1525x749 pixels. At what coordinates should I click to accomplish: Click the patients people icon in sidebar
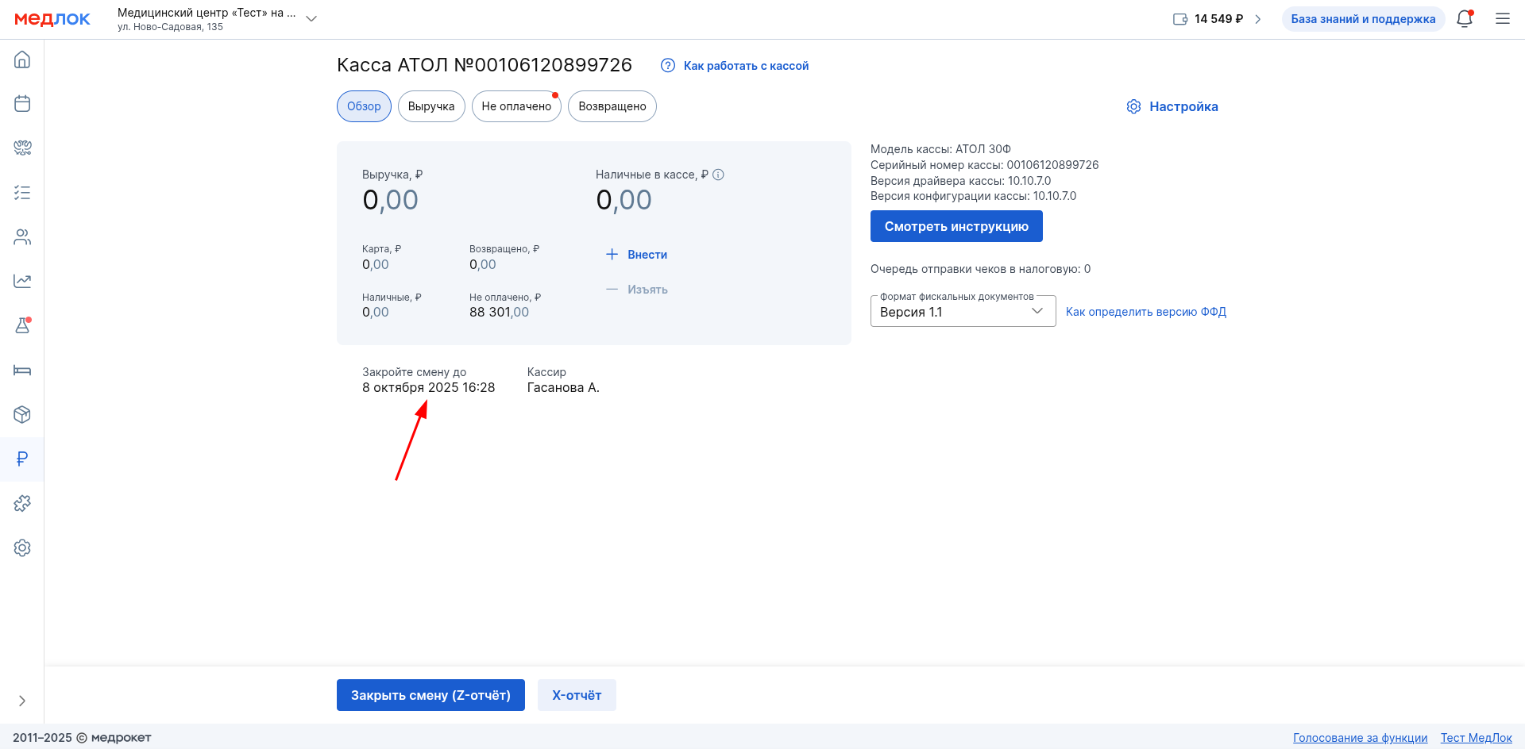click(x=22, y=237)
